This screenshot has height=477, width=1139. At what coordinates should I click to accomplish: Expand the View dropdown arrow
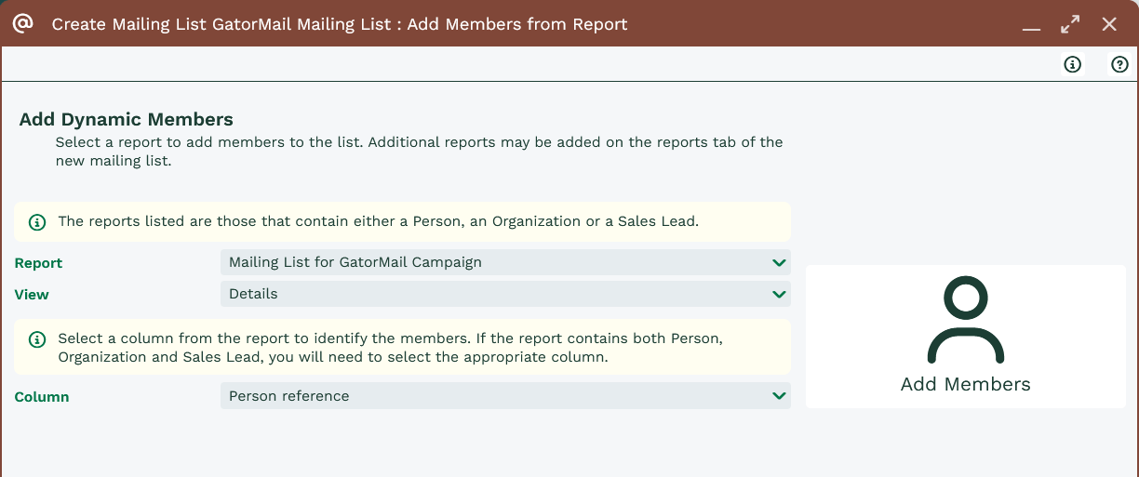[x=779, y=295]
